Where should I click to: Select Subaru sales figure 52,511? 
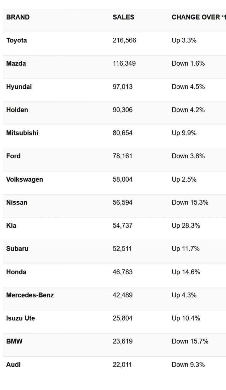click(122, 249)
